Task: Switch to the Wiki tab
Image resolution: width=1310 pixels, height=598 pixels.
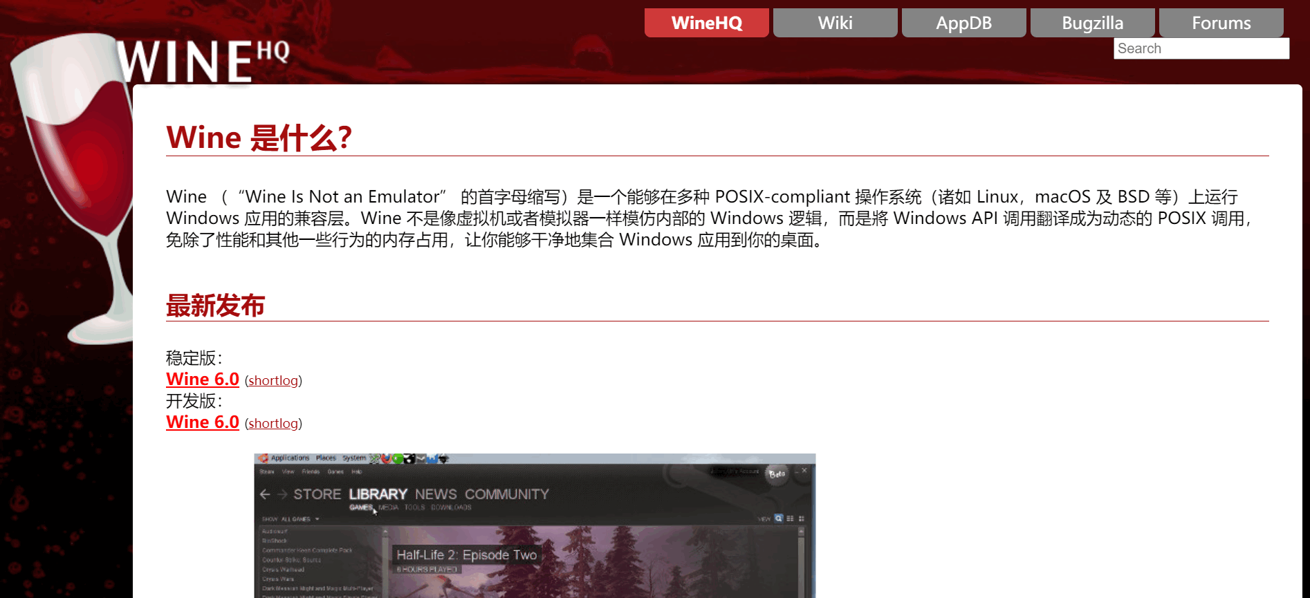Action: pyautogui.click(x=835, y=23)
